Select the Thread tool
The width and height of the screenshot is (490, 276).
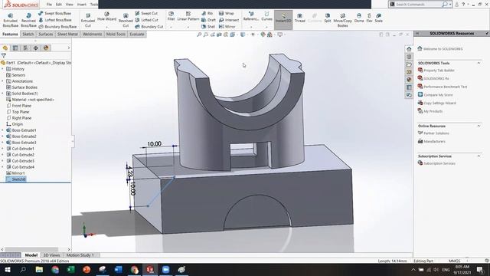click(299, 18)
